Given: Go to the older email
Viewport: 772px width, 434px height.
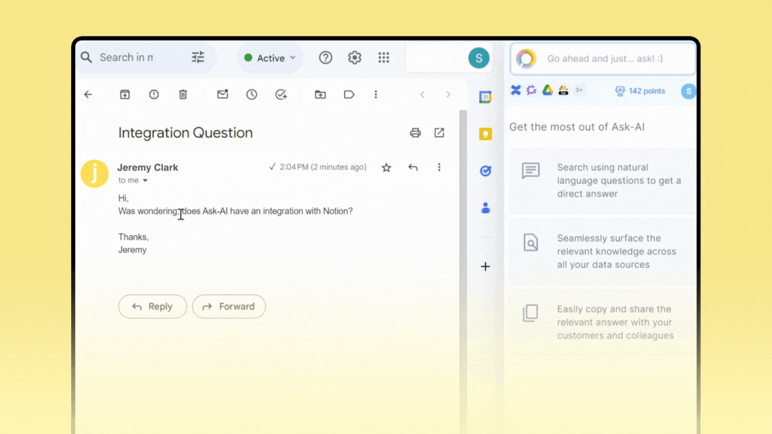Looking at the screenshot, I should (448, 94).
